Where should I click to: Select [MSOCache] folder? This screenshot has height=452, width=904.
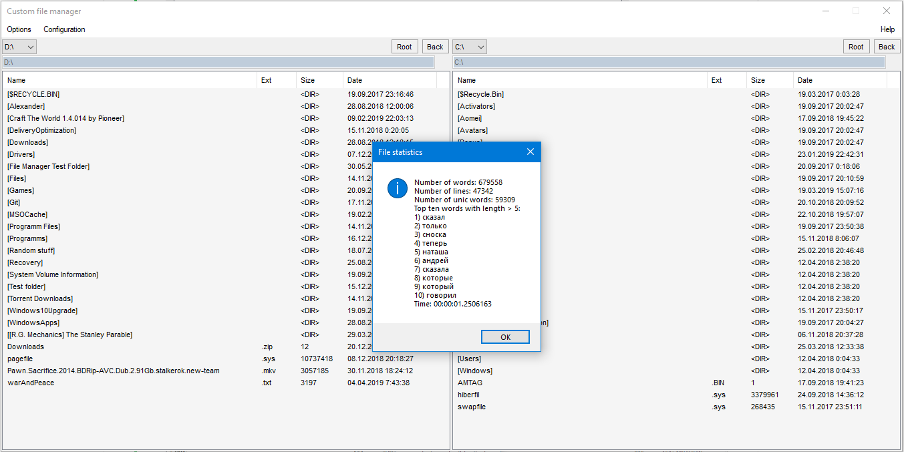point(27,215)
